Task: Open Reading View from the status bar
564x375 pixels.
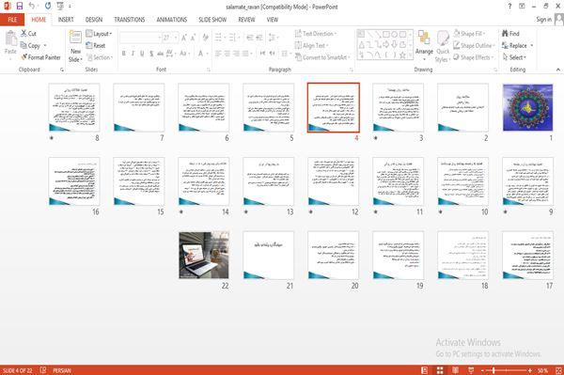Action: [x=455, y=370]
